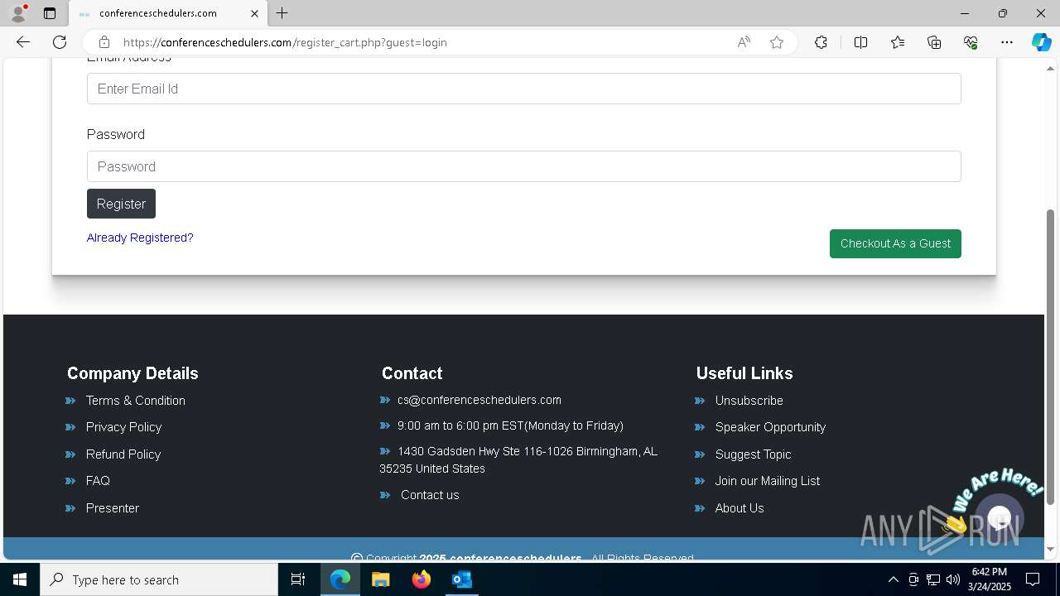This screenshot has width=1060, height=596.
Task: Open the FAQ footer link
Action: 98,481
